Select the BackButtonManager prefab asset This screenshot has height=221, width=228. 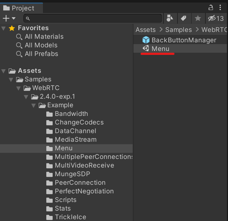[x=184, y=40]
